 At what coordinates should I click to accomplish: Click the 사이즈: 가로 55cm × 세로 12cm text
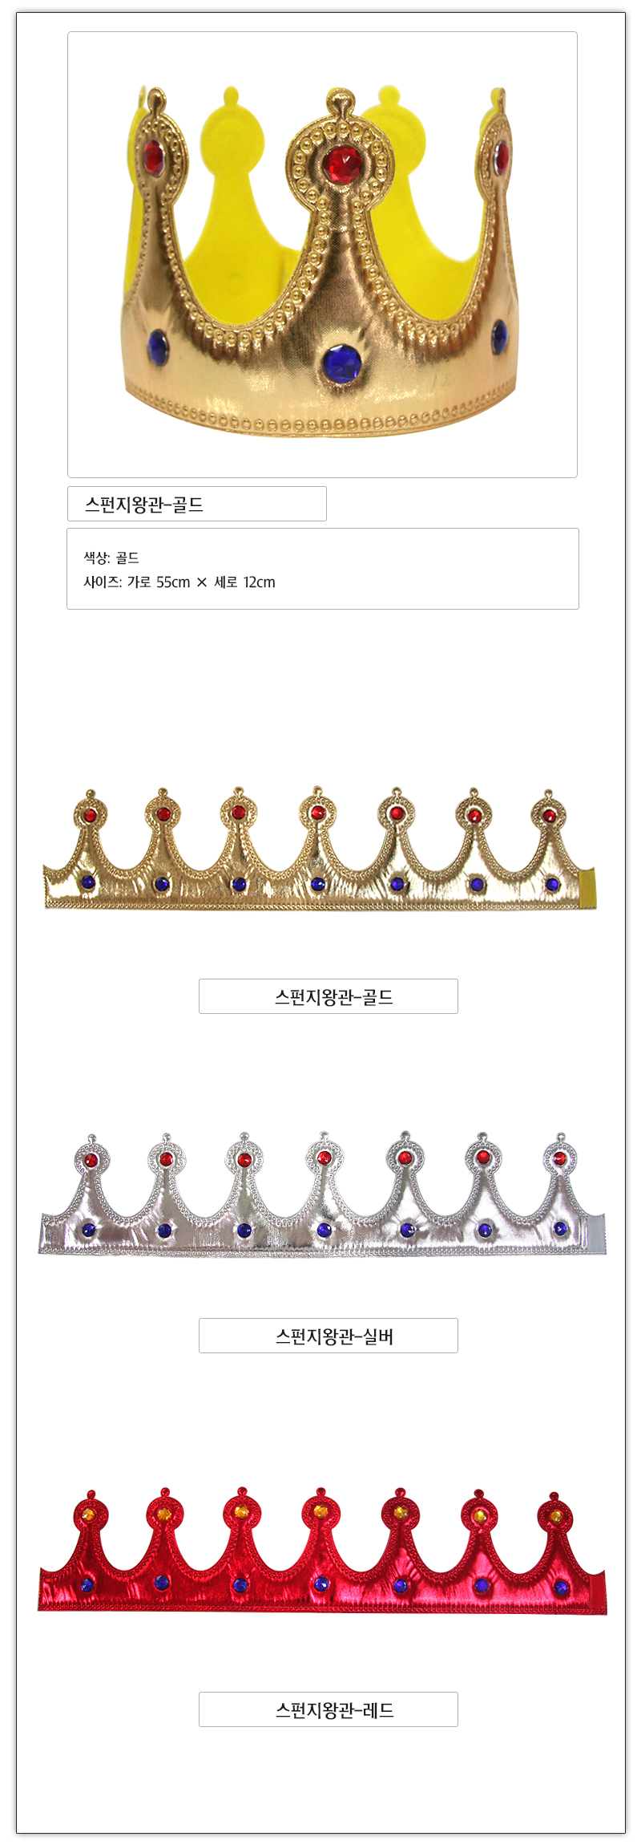point(179,582)
